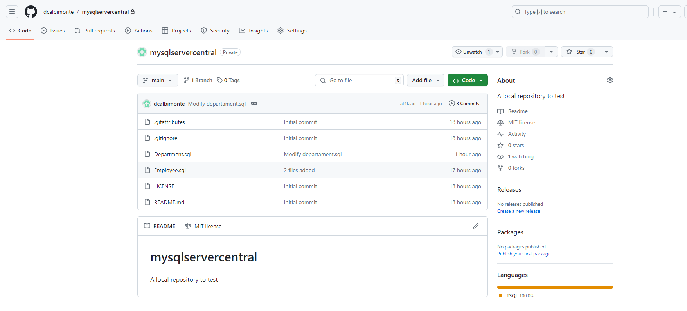Open the MIT license tab
Screen dimensions: 687x311
(203, 226)
